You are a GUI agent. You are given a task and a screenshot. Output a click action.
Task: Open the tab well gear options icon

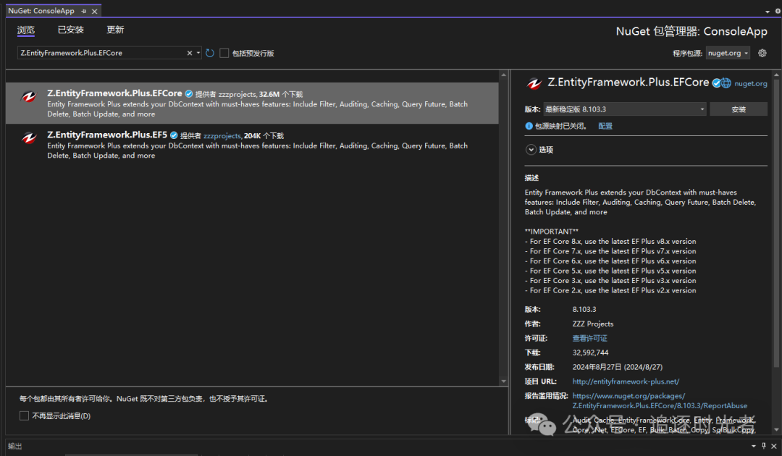778,11
